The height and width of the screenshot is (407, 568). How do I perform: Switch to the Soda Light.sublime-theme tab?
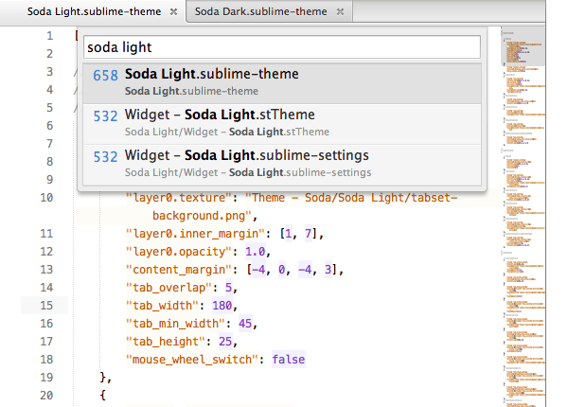80,12
